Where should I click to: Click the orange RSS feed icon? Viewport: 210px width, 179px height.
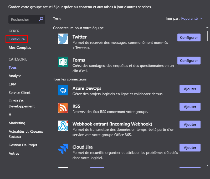(63, 108)
